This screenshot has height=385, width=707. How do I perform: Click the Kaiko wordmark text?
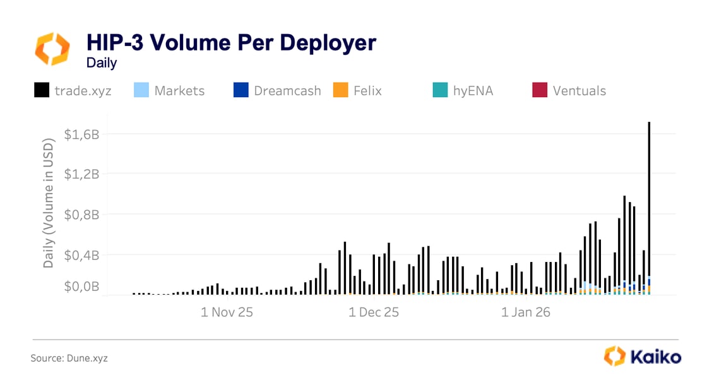coord(656,357)
